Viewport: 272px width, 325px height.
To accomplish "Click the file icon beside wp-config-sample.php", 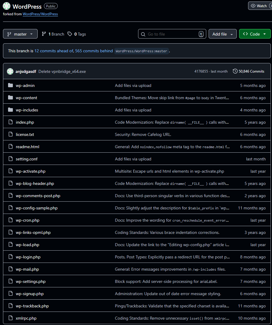I will pyautogui.click(x=10, y=208).
